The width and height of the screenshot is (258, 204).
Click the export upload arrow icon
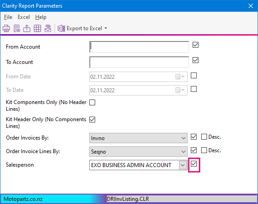click(x=27, y=28)
